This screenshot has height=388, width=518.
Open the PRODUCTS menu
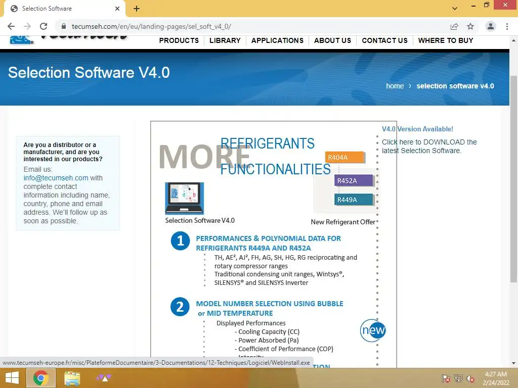click(x=179, y=40)
